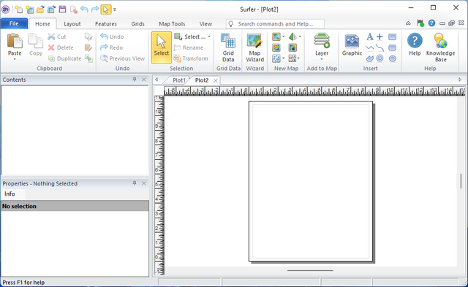This screenshot has width=468, height=287.
Task: Click the Search commands and Help field
Action: 275,24
